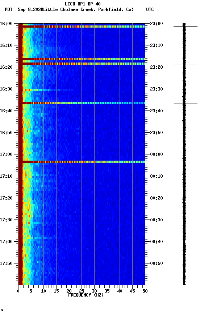Click the 'UTC' timezone label
The height and width of the screenshot is (314, 200).
(150, 9)
